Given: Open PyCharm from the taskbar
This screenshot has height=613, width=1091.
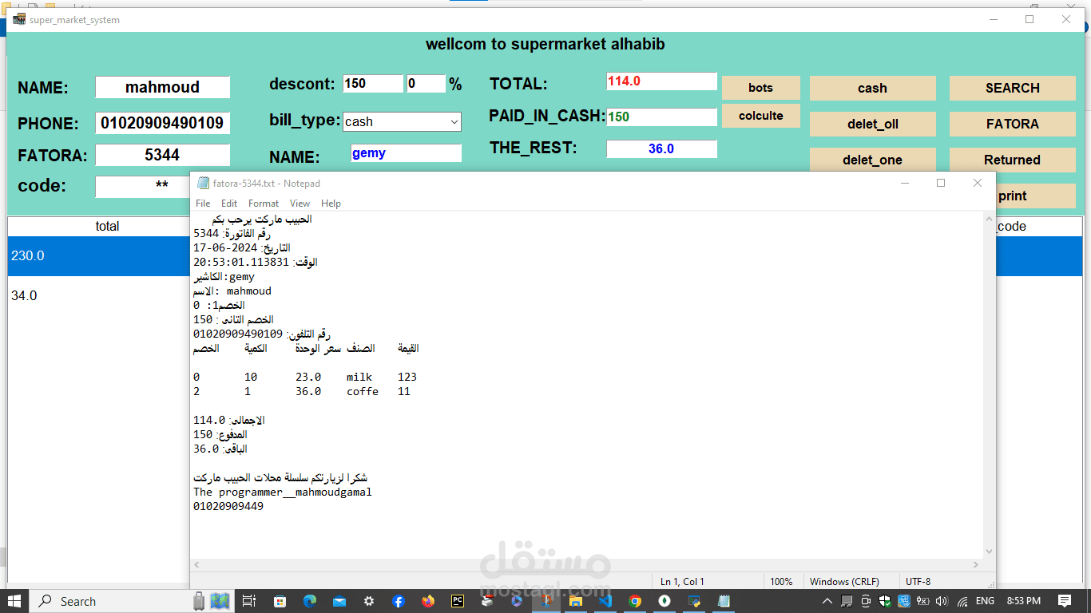Looking at the screenshot, I should (x=456, y=601).
